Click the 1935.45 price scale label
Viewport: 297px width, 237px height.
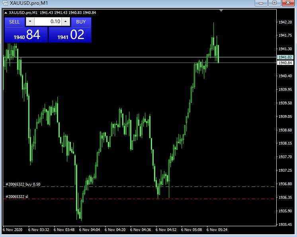click(285, 225)
